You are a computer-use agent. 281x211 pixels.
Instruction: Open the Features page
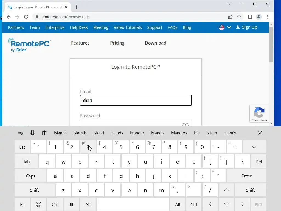(80, 43)
